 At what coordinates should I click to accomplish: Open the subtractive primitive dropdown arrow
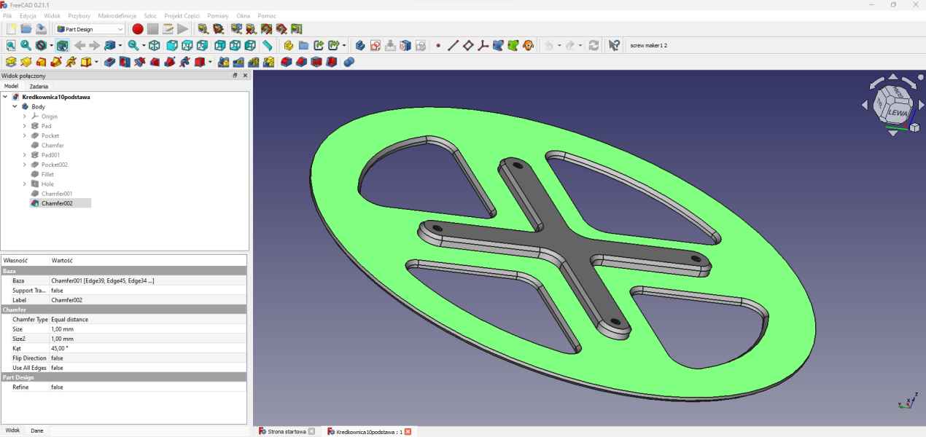[209, 62]
